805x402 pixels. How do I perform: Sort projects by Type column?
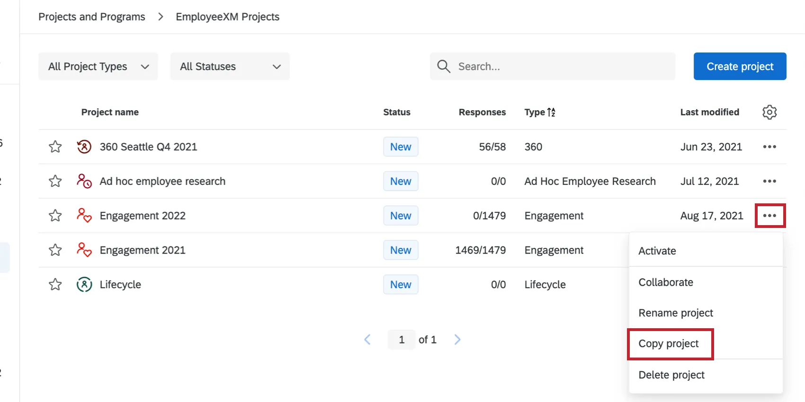tap(539, 112)
